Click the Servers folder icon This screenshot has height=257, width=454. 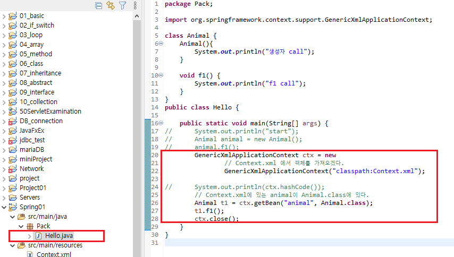point(13,198)
